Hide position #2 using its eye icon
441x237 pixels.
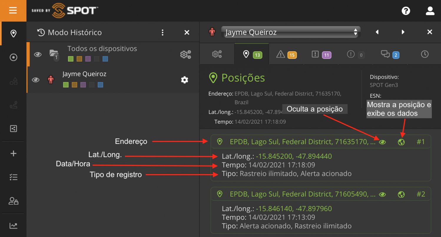click(x=382, y=194)
